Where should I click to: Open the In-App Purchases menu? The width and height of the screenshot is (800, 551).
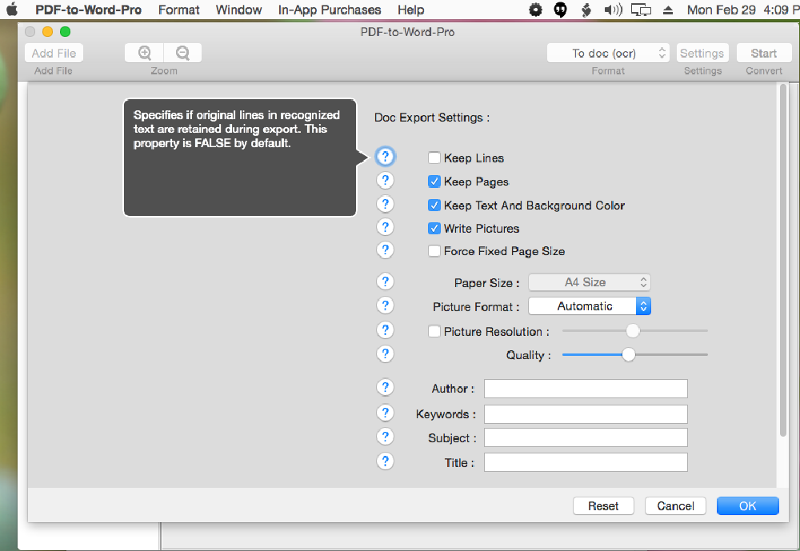330,10
